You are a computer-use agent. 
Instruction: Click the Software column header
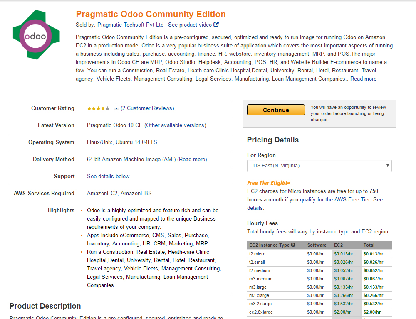point(317,245)
